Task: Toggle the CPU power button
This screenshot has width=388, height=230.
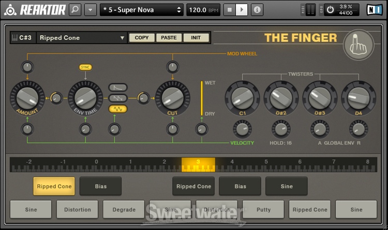Action: click(331, 10)
